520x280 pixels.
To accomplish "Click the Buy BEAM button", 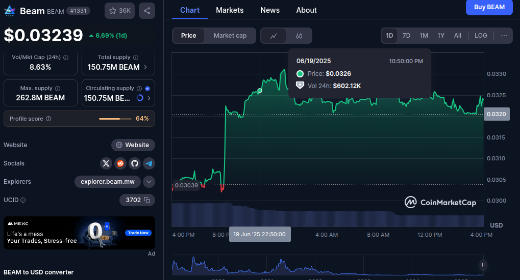I will coord(489,7).
